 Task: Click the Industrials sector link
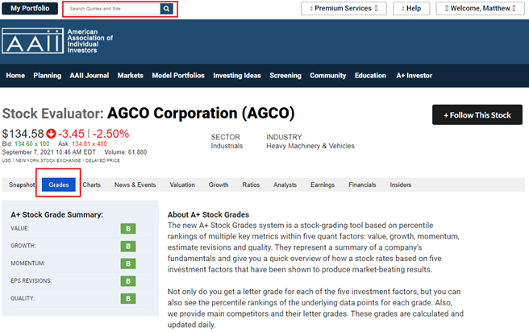(227, 146)
